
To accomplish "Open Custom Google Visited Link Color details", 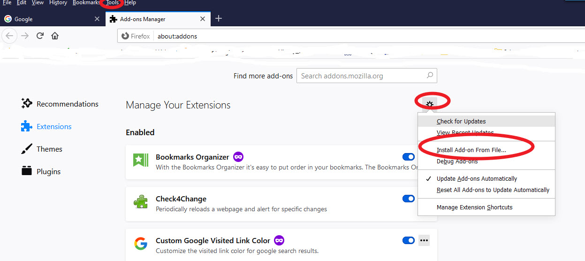I will pyautogui.click(x=213, y=240).
